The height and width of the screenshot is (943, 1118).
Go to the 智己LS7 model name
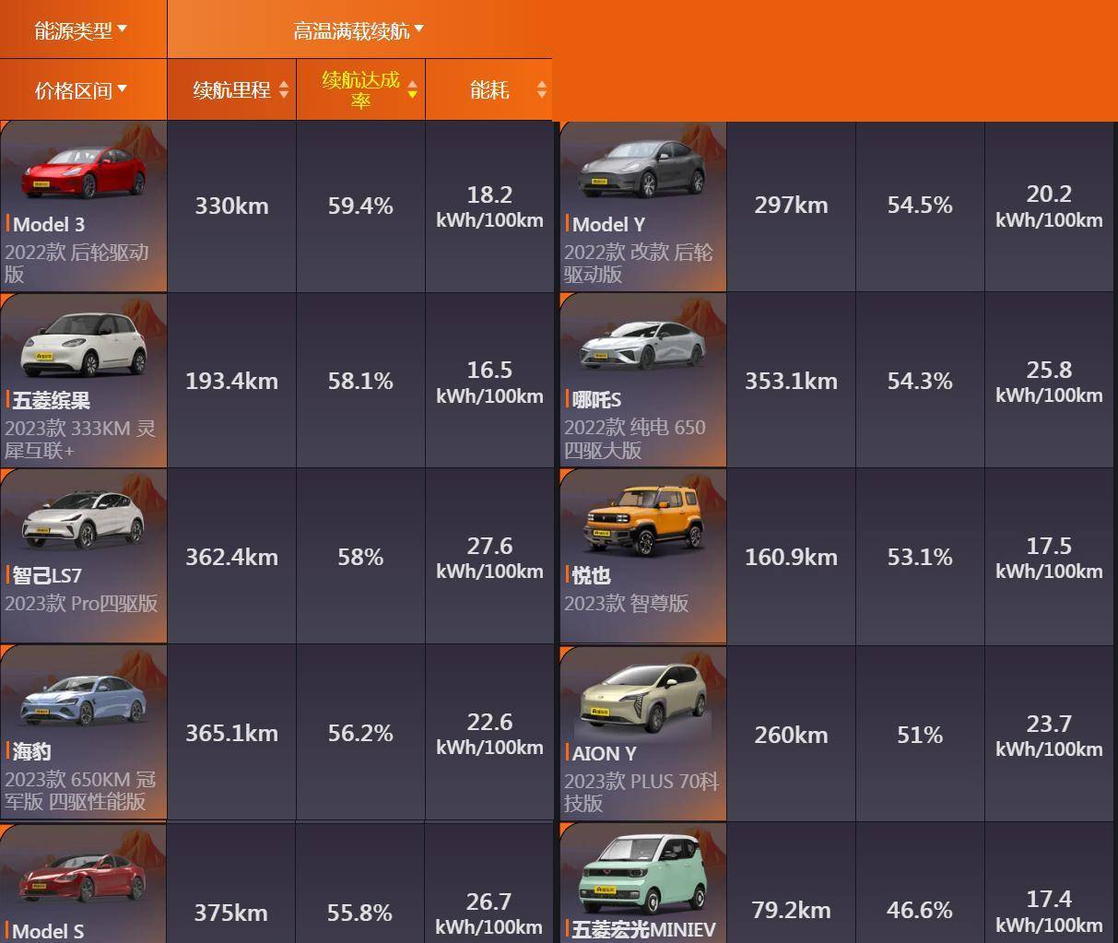pyautogui.click(x=47, y=576)
